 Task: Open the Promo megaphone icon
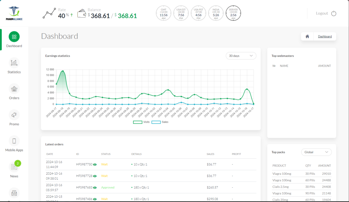[x=14, y=115]
